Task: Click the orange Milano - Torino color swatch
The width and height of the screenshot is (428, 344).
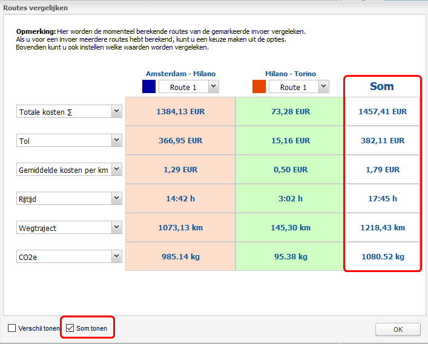Action: tap(259, 86)
